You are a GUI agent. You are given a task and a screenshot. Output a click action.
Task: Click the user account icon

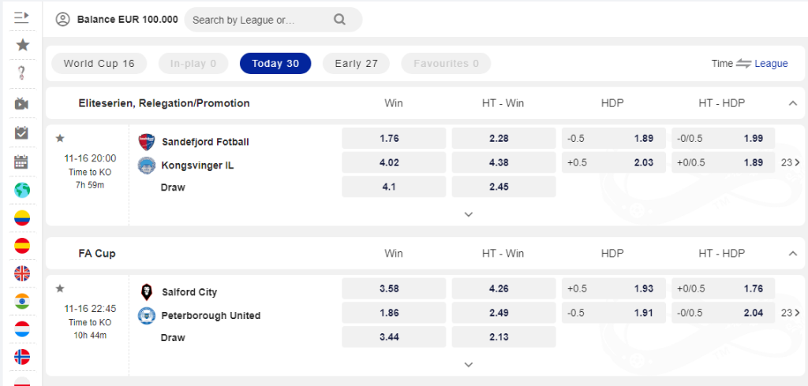point(63,20)
